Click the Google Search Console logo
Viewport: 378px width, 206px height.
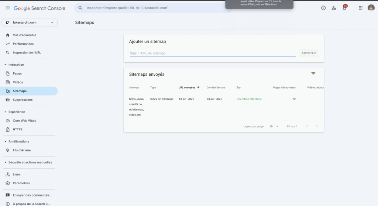[39, 8]
